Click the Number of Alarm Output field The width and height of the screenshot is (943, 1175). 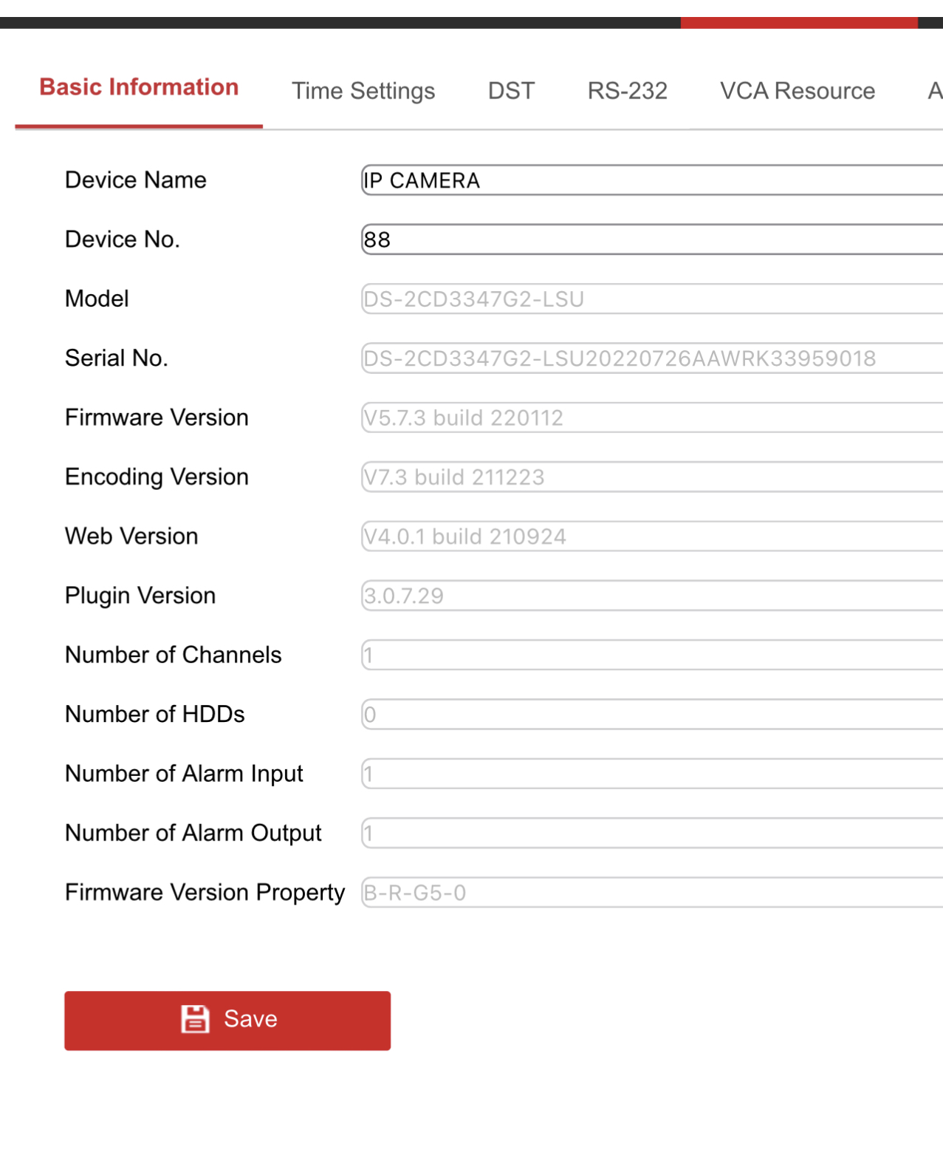(650, 834)
